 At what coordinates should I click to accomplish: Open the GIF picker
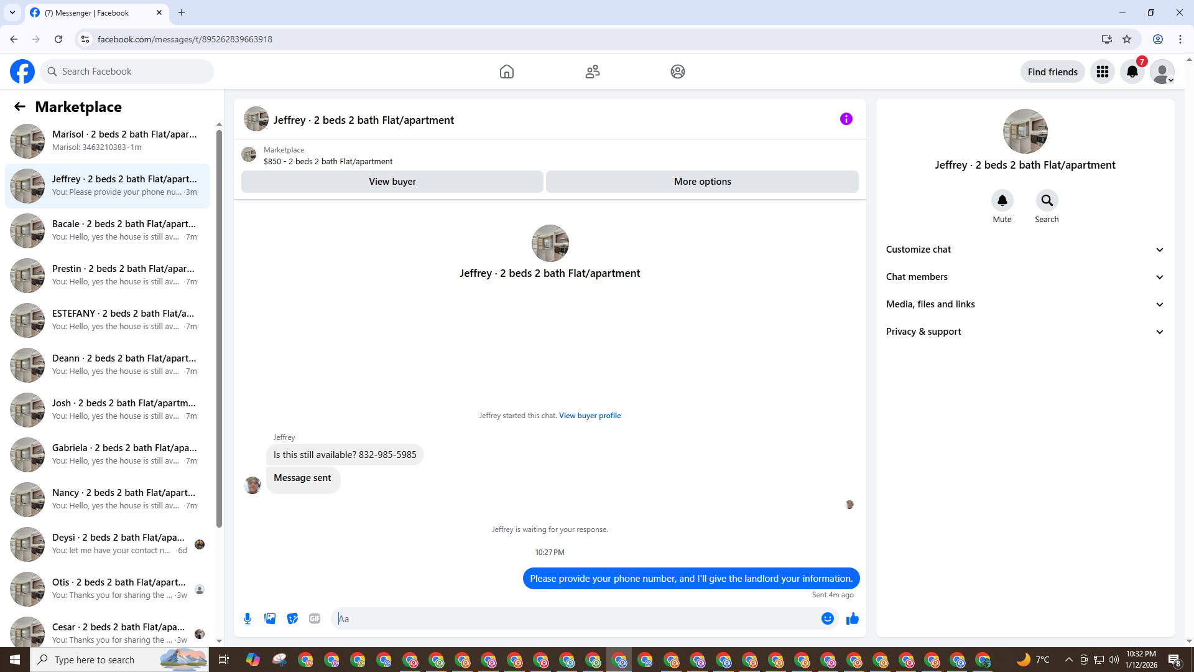pyautogui.click(x=315, y=618)
